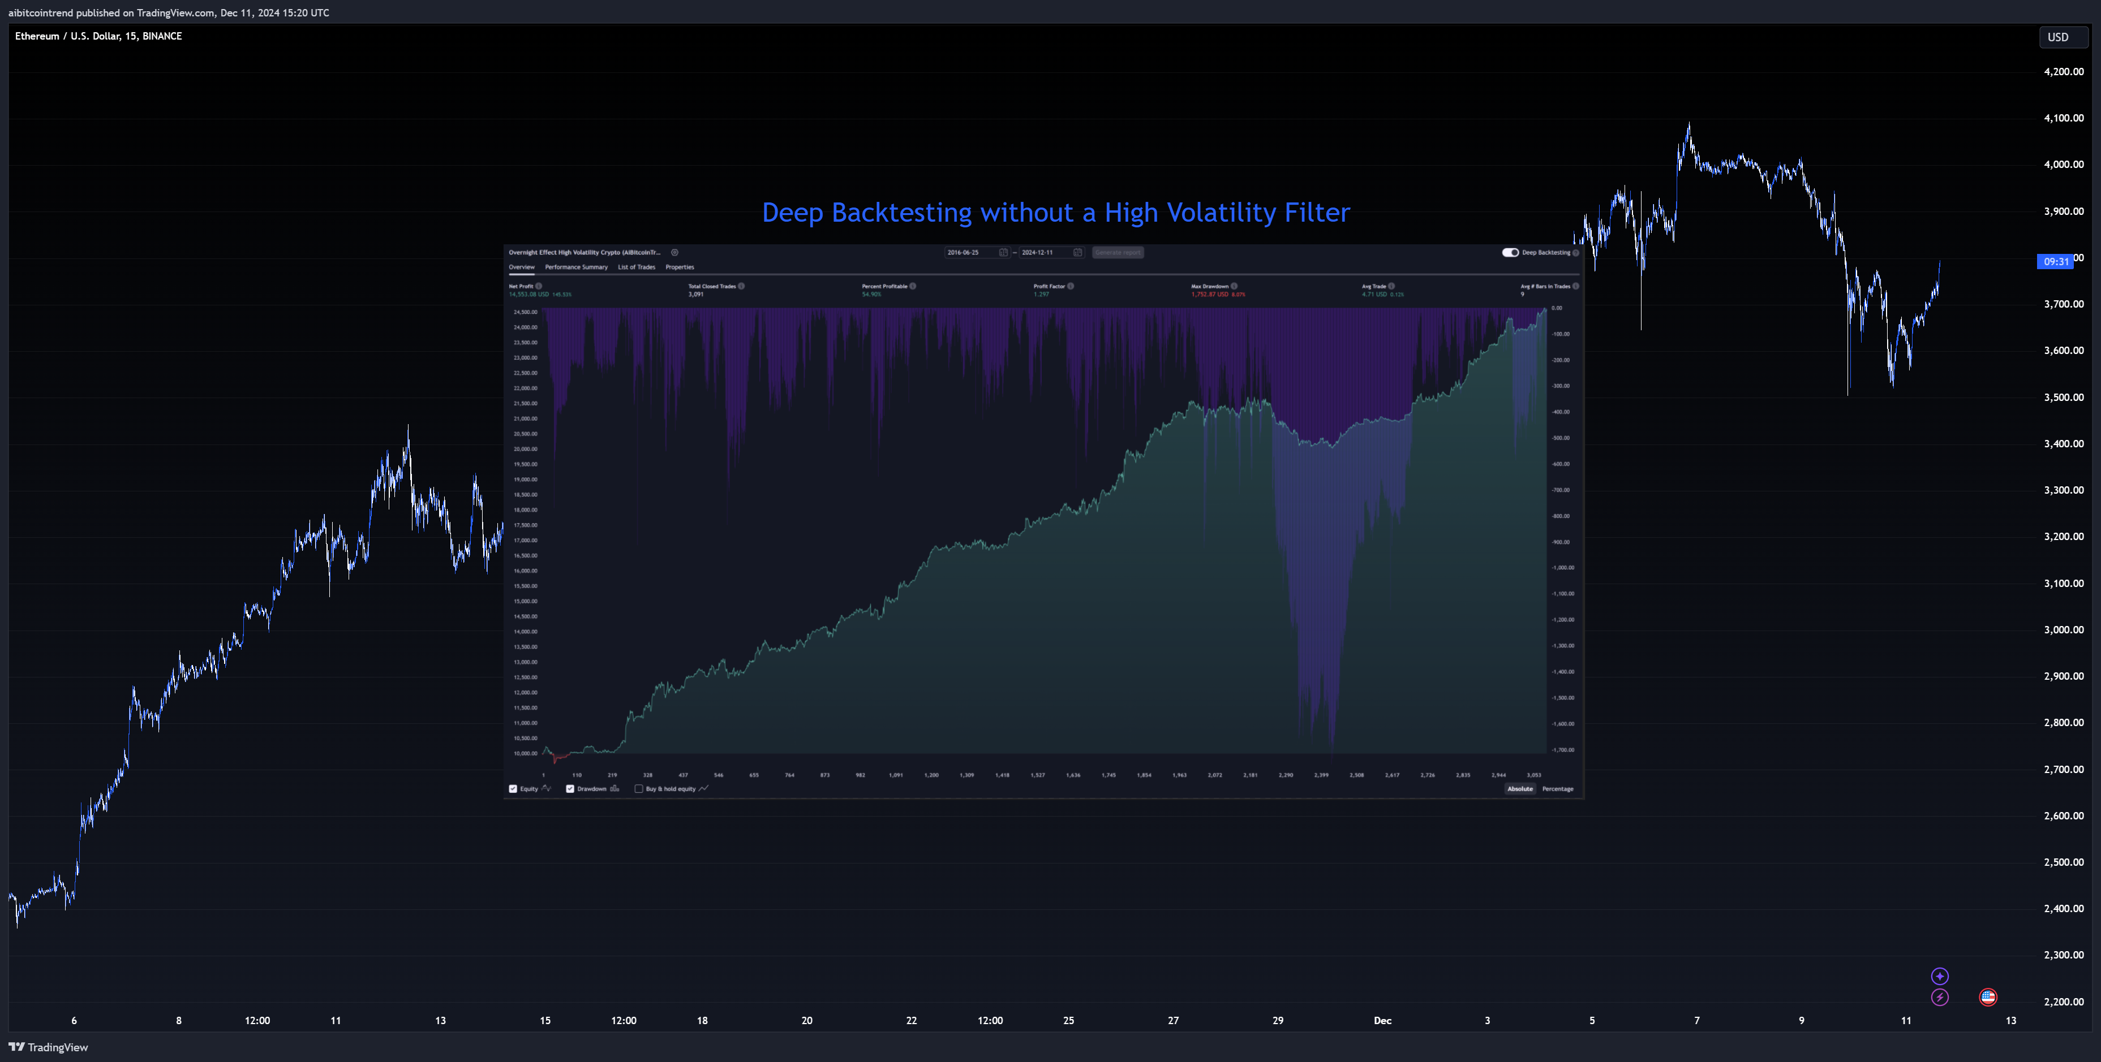Click the Generate report button
Viewport: 2101px width, 1062px height.
point(1118,253)
